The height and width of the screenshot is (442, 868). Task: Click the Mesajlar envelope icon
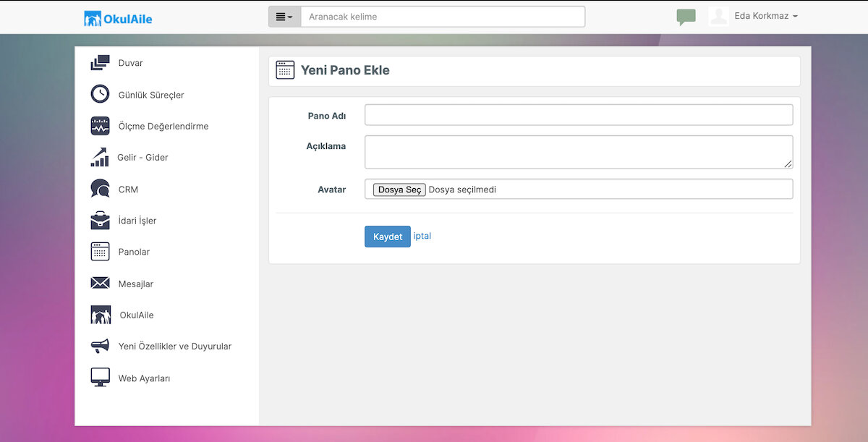[x=100, y=284]
